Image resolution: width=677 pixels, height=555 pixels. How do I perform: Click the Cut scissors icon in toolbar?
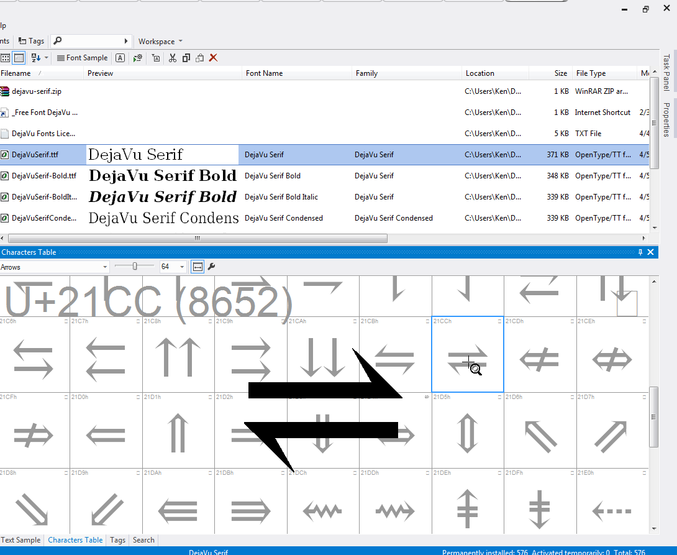point(172,58)
